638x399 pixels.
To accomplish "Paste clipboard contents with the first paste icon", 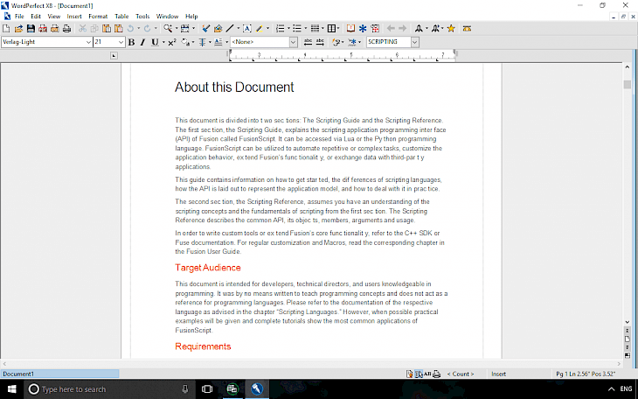I will [107, 29].
